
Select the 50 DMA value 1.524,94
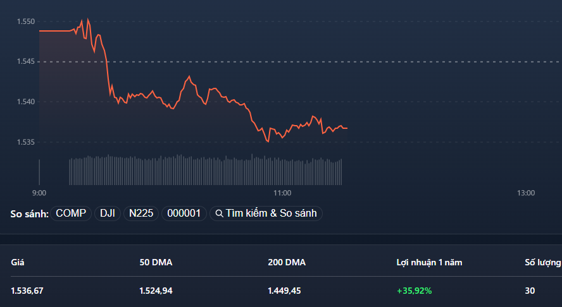tap(156, 291)
